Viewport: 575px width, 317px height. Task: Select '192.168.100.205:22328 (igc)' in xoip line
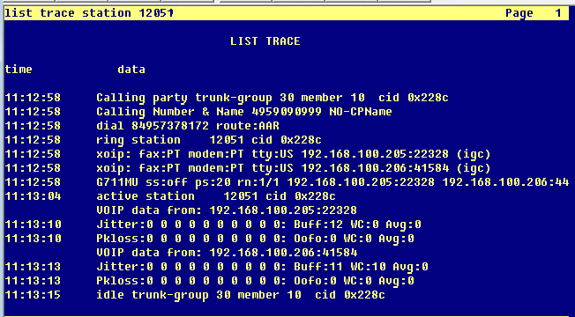[x=396, y=154]
